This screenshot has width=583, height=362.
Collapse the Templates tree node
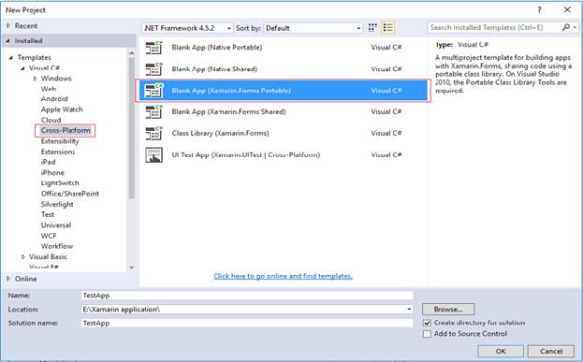[11, 57]
